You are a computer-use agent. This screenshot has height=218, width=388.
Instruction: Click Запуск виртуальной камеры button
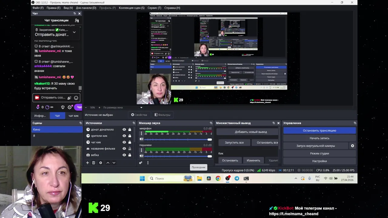tap(316, 146)
